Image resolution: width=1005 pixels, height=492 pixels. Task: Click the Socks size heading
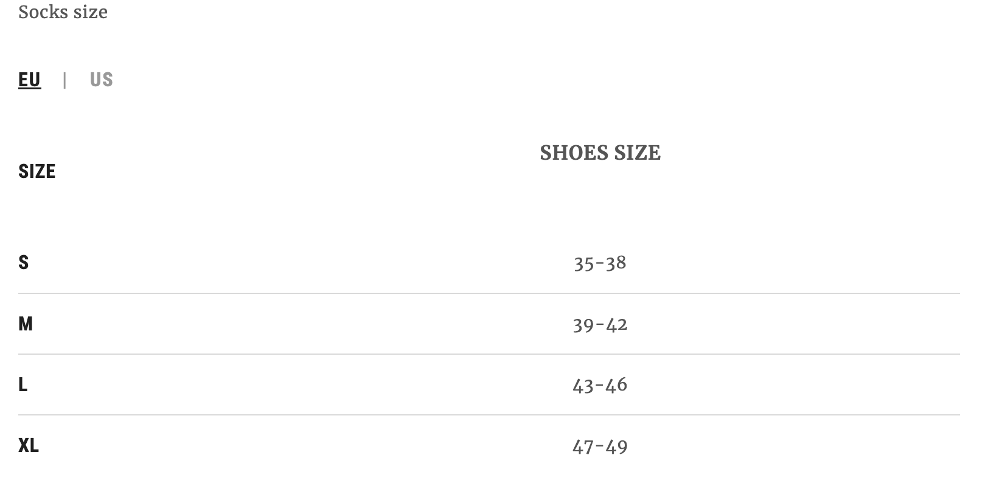coord(63,12)
